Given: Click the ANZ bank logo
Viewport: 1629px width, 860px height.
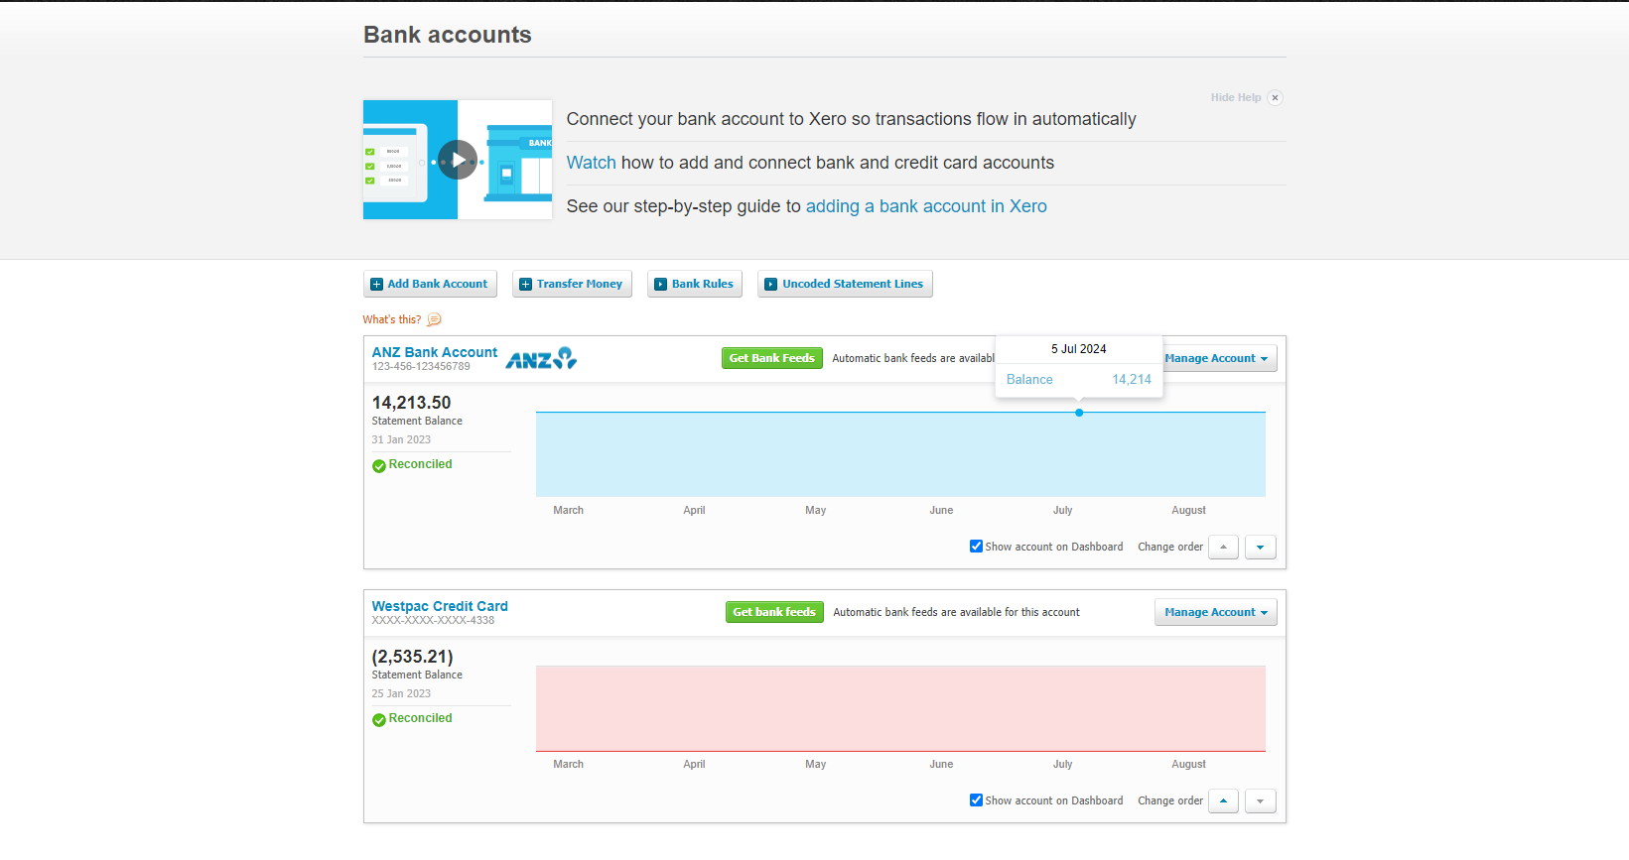Looking at the screenshot, I should (x=541, y=358).
